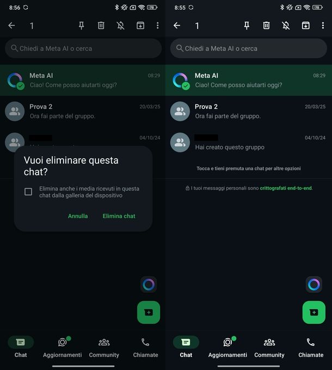Tap Annulla in delete dialog
This screenshot has width=332, height=370.
[x=78, y=216]
